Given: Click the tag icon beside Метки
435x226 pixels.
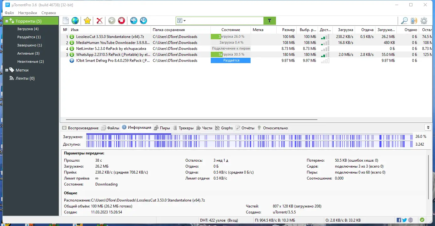Looking at the screenshot, I should [x=12, y=70].
